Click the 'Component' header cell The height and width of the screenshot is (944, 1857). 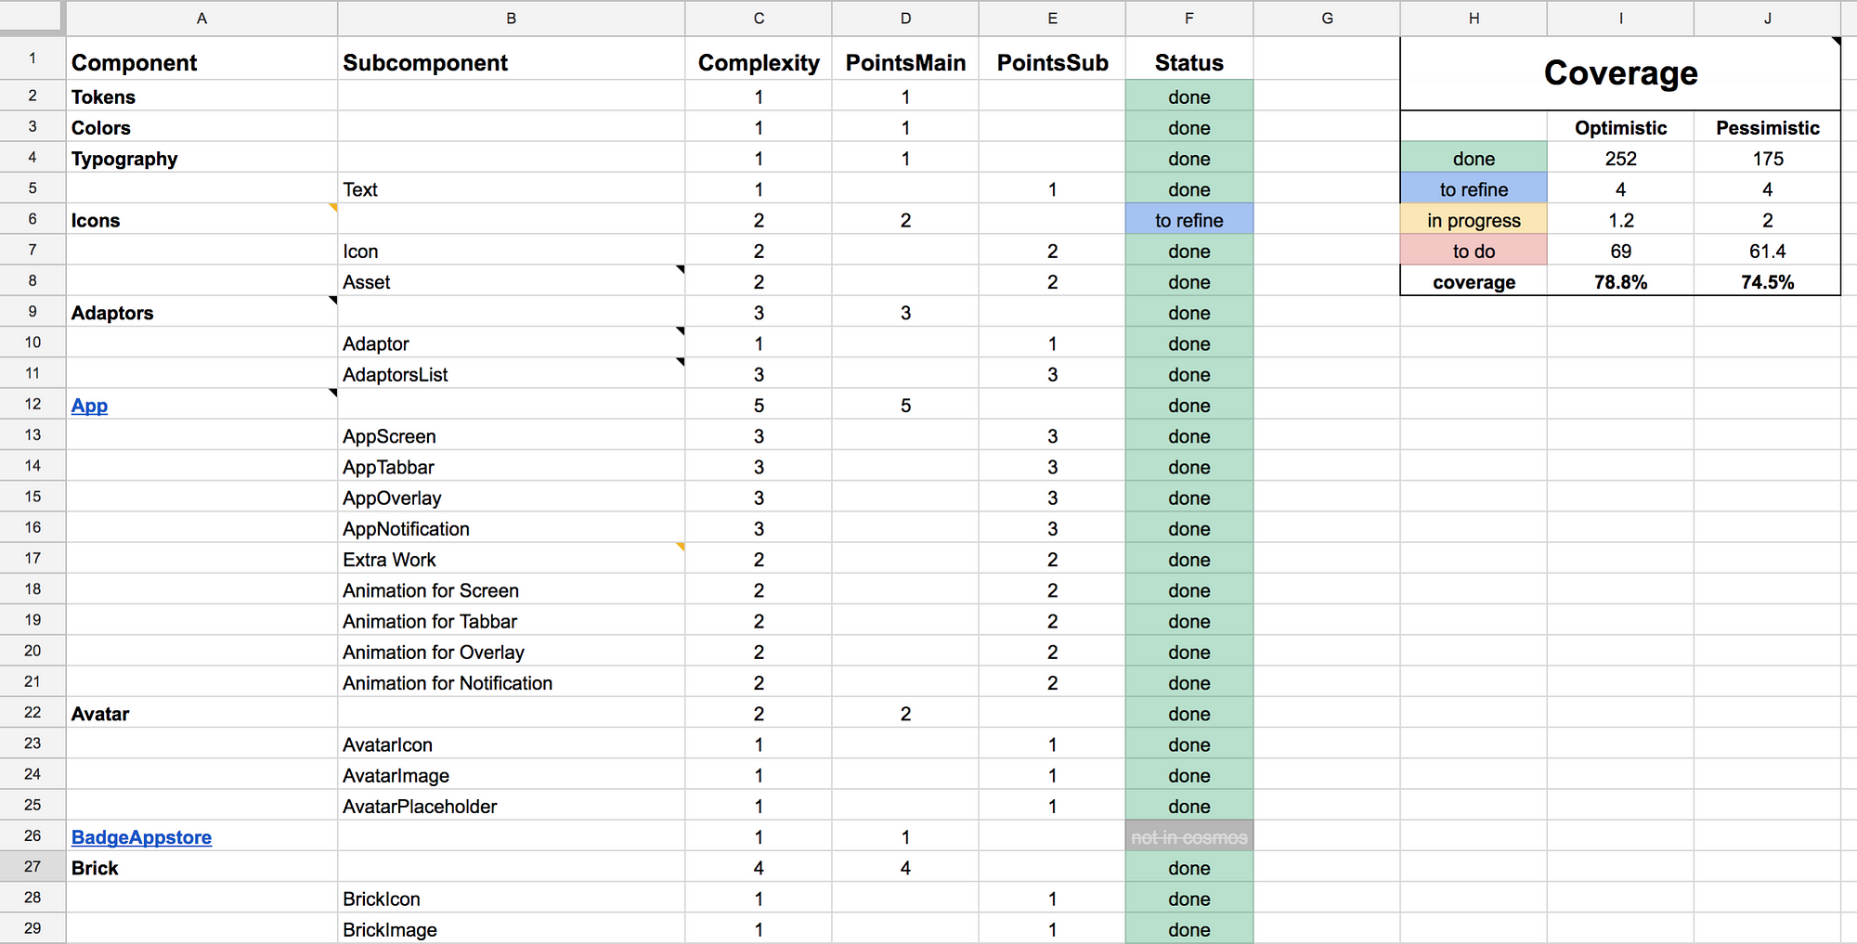point(202,58)
